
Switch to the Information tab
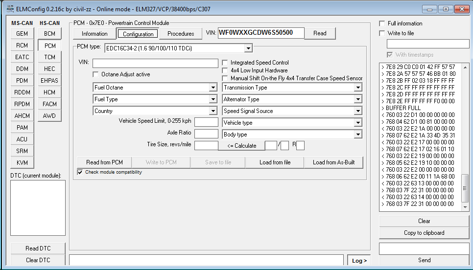(95, 34)
